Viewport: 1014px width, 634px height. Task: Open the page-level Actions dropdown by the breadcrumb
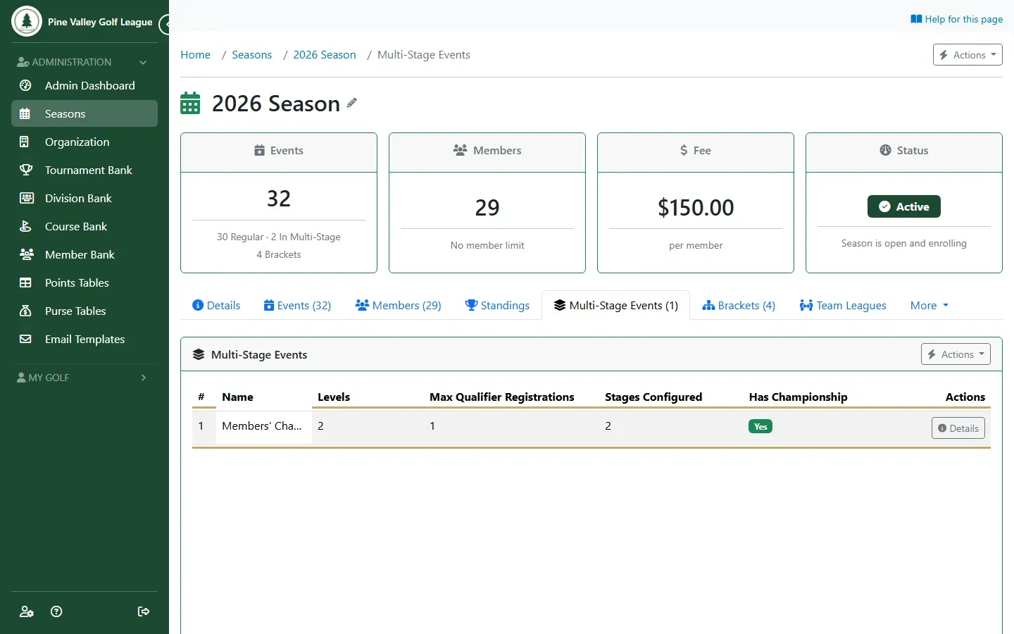coord(968,55)
